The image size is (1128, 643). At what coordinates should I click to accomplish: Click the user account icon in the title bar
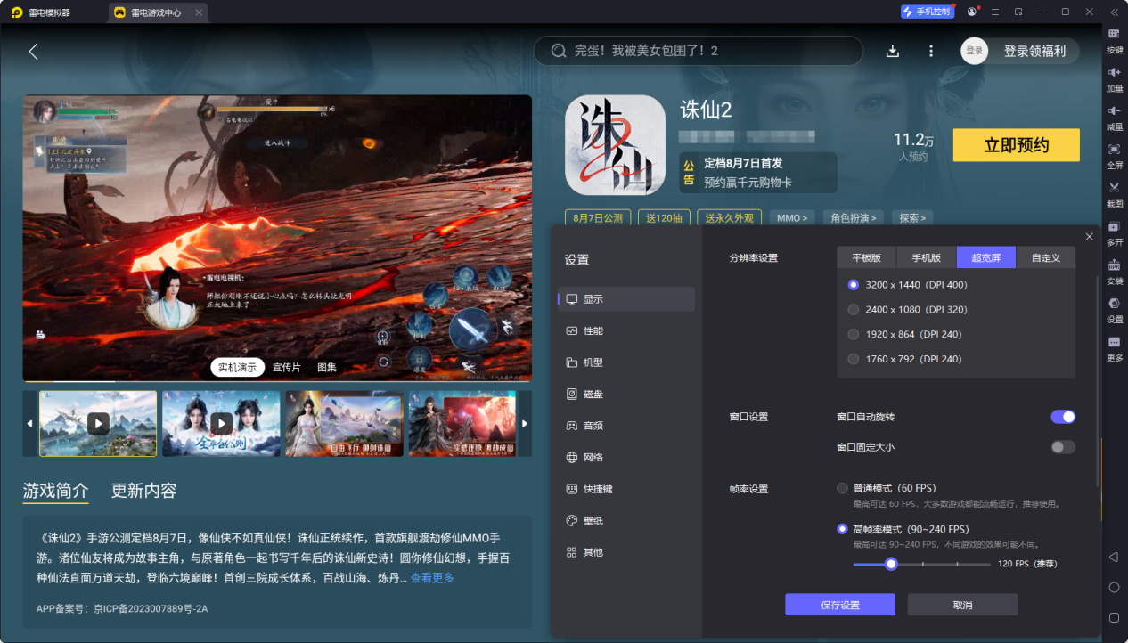coord(971,12)
